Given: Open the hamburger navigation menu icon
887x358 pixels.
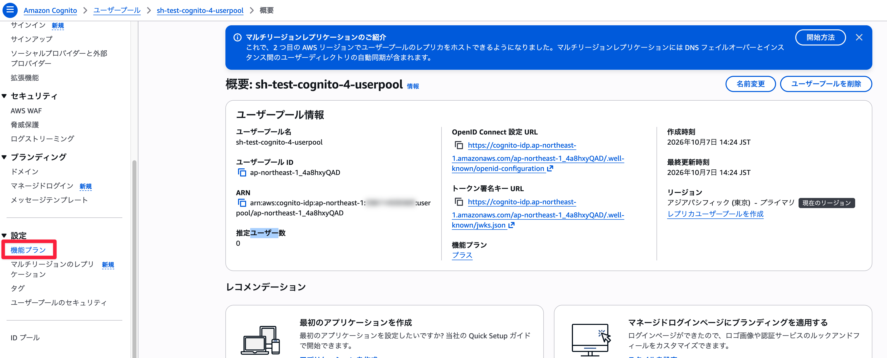Looking at the screenshot, I should (10, 10).
